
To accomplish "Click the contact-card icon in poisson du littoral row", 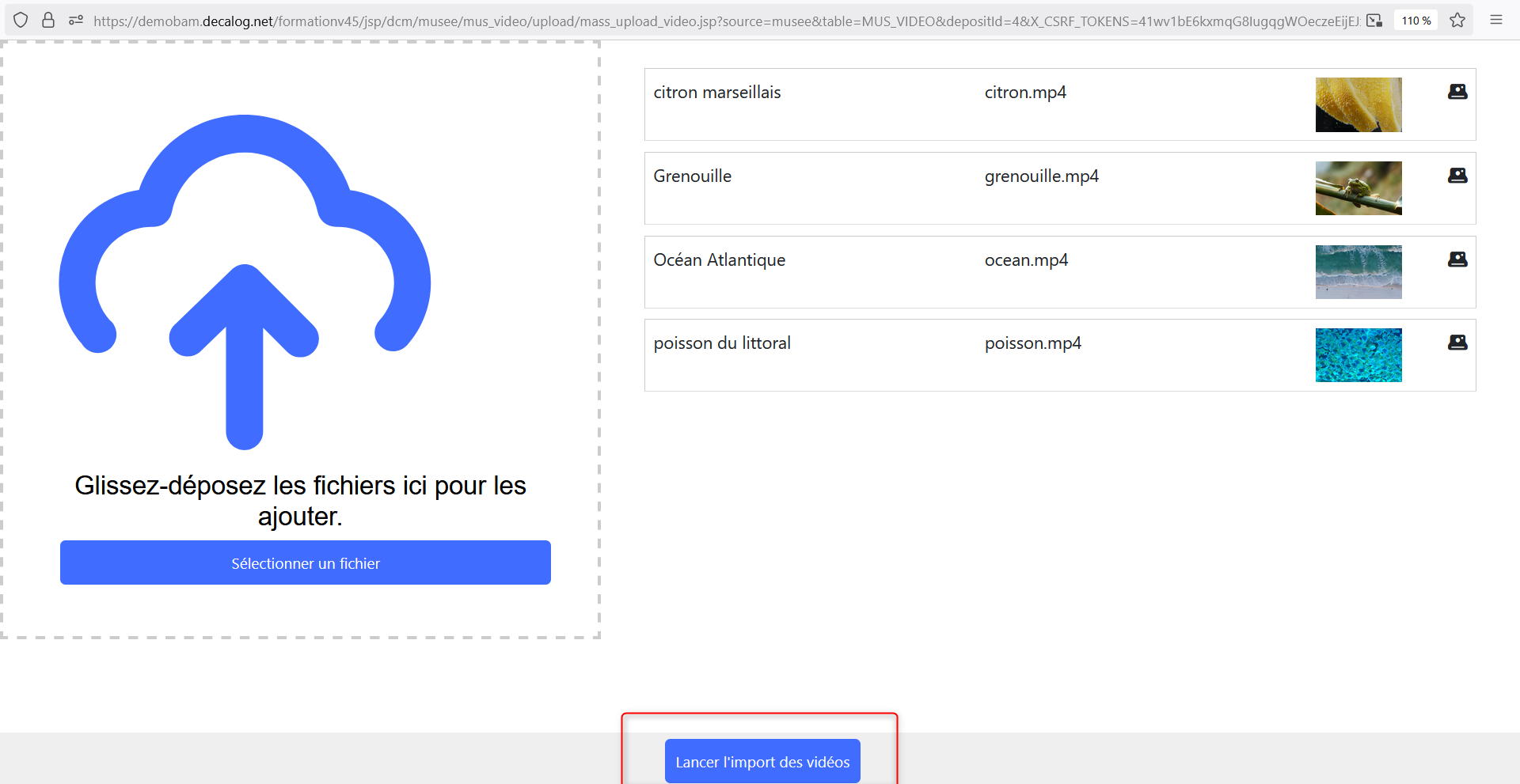I will coord(1457,343).
